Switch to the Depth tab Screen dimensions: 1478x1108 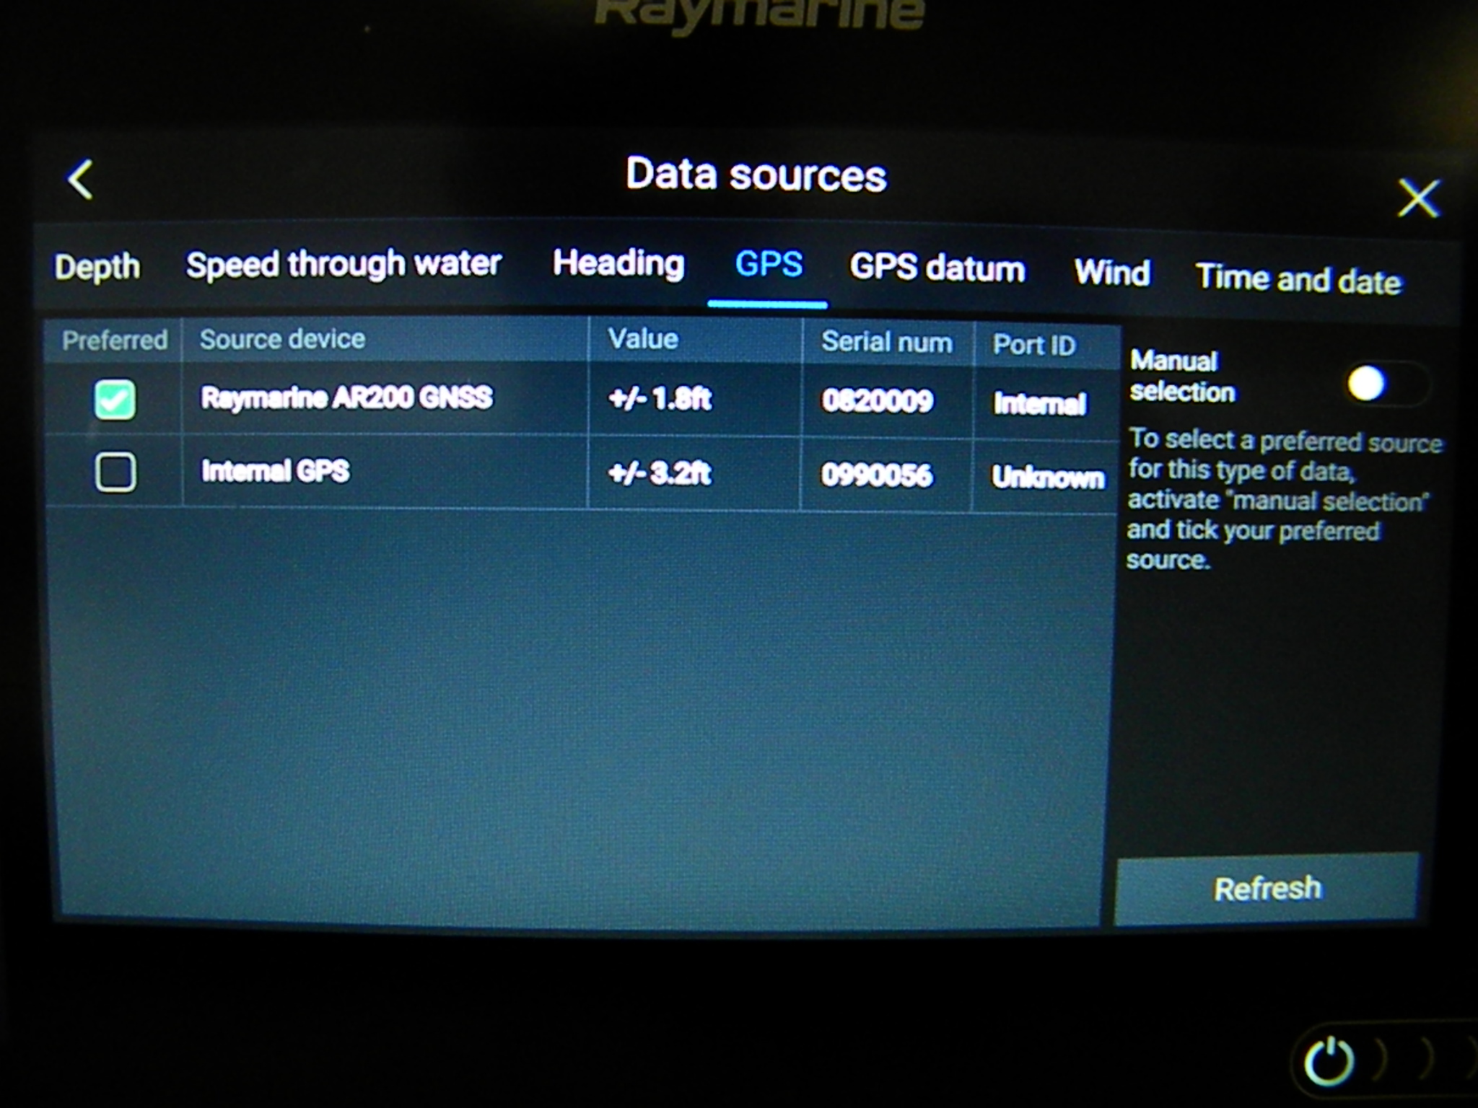click(97, 266)
